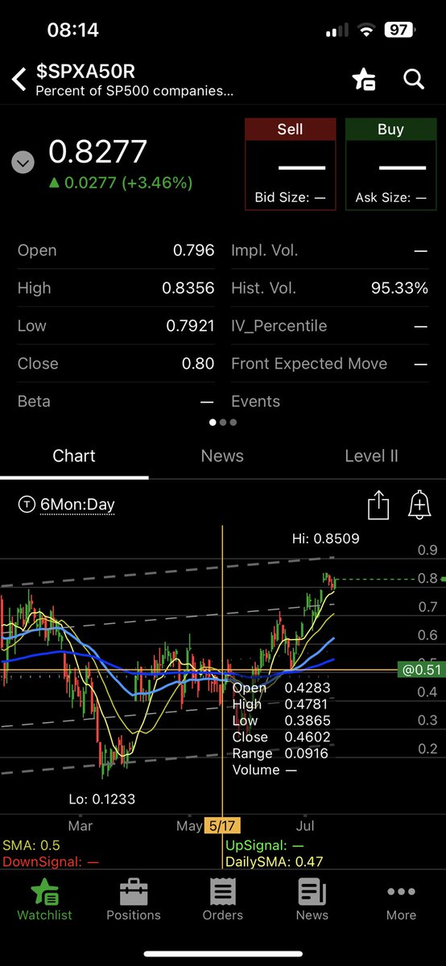Screen dimensions: 446x966
Task: Expand quote details chevron beside 0.8277
Action: click(23, 163)
